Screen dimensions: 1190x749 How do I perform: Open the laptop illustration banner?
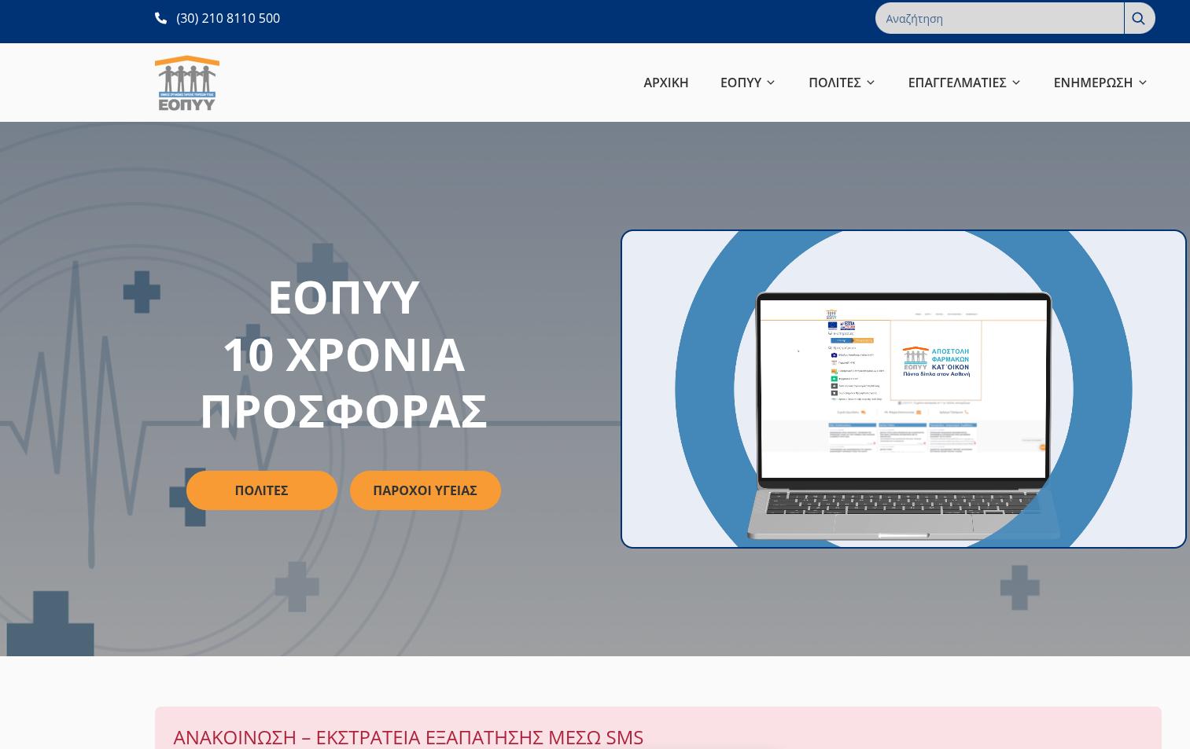click(903, 389)
